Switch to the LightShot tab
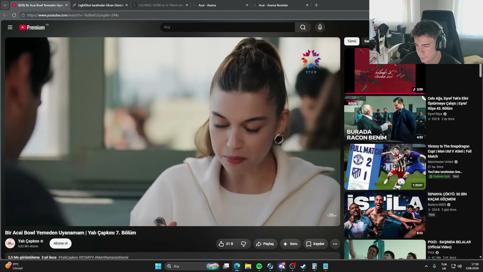483x272 pixels. pos(100,5)
